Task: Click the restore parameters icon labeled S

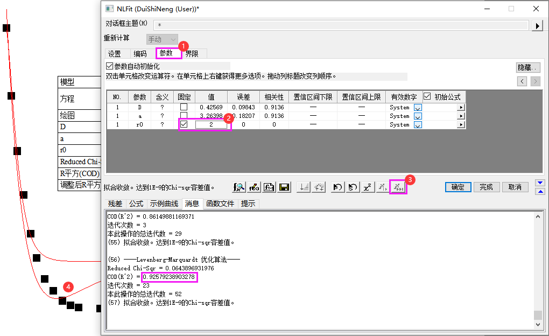Action: [x=353, y=187]
